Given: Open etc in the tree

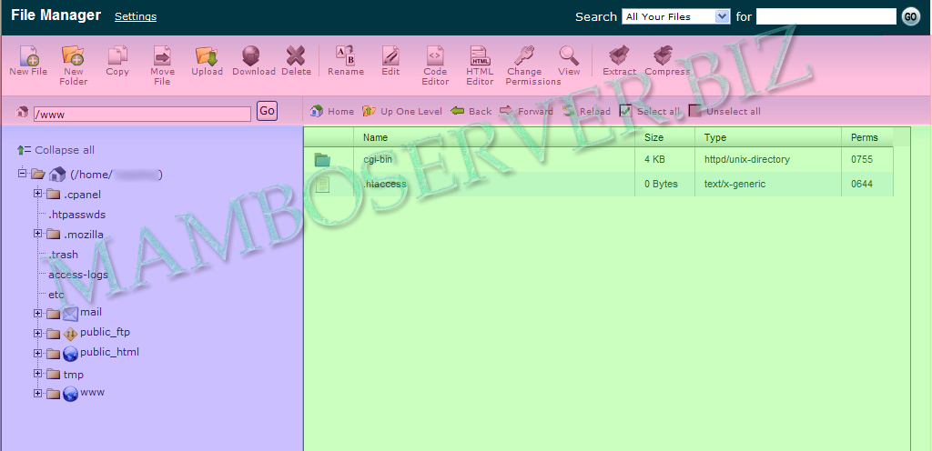Looking at the screenshot, I should pyautogui.click(x=56, y=295).
